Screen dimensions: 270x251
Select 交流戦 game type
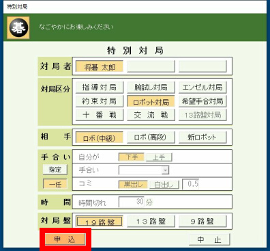point(151,115)
